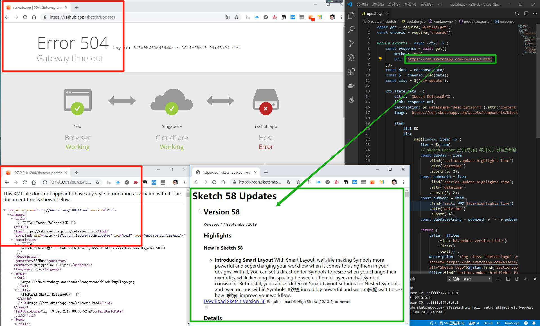Viewport: 540px width, 326px height.
Task: Bookmark the rsshub.app page with the star
Action: [237, 17]
